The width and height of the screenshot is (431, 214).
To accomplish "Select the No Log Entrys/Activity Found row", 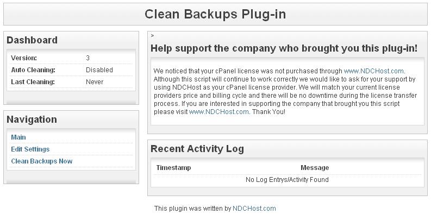I will tap(287, 180).
